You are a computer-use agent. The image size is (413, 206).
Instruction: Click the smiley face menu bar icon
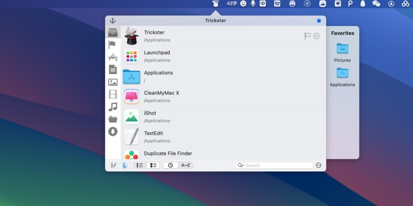(243, 4)
